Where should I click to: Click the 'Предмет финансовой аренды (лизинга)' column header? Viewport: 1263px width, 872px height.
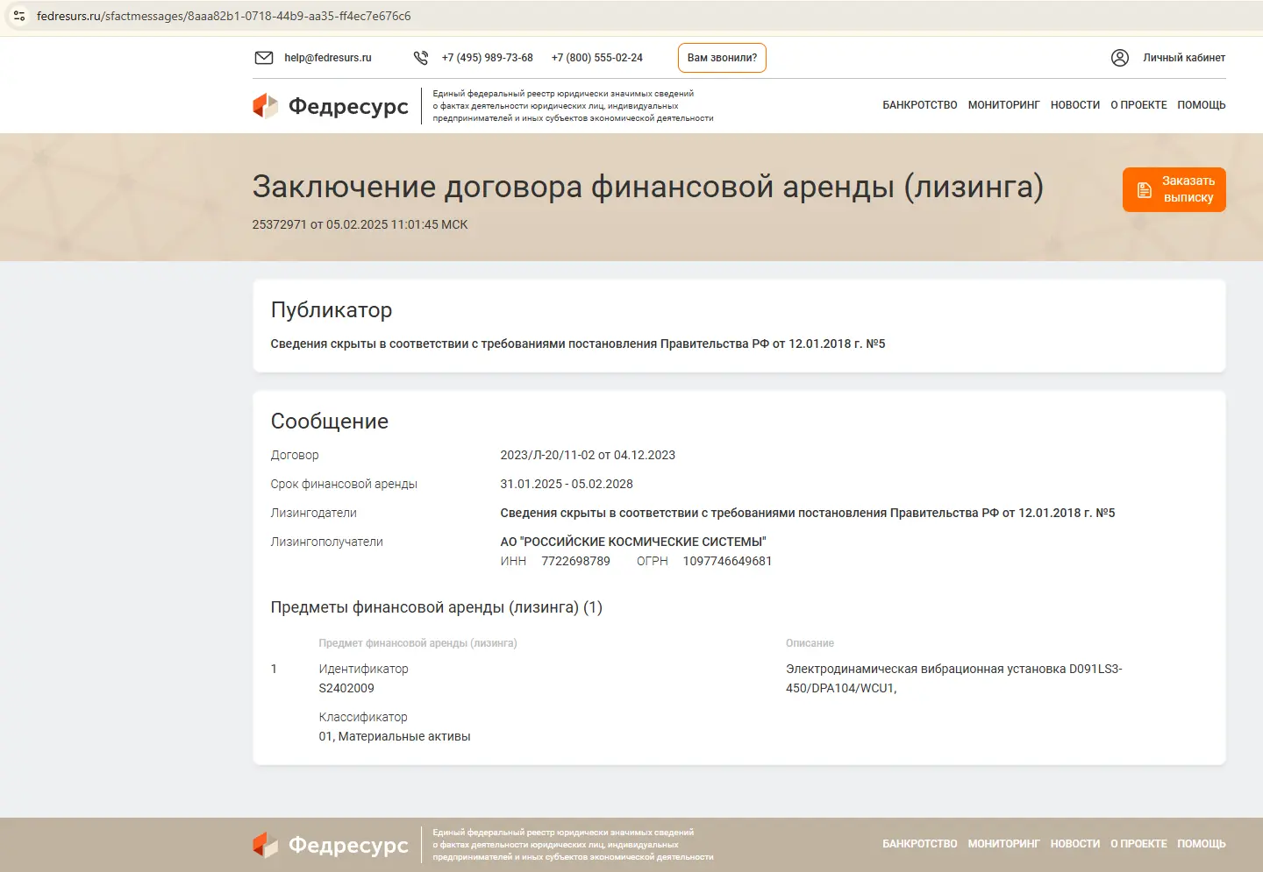[417, 643]
